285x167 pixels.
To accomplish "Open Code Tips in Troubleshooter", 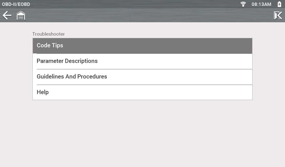I will pyautogui.click(x=142, y=46).
